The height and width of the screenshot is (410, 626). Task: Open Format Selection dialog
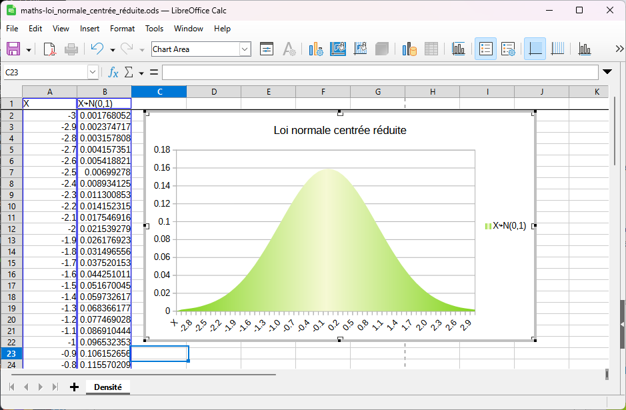click(x=267, y=49)
